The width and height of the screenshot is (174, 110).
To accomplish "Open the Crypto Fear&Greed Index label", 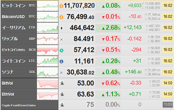I will click(19, 105).
